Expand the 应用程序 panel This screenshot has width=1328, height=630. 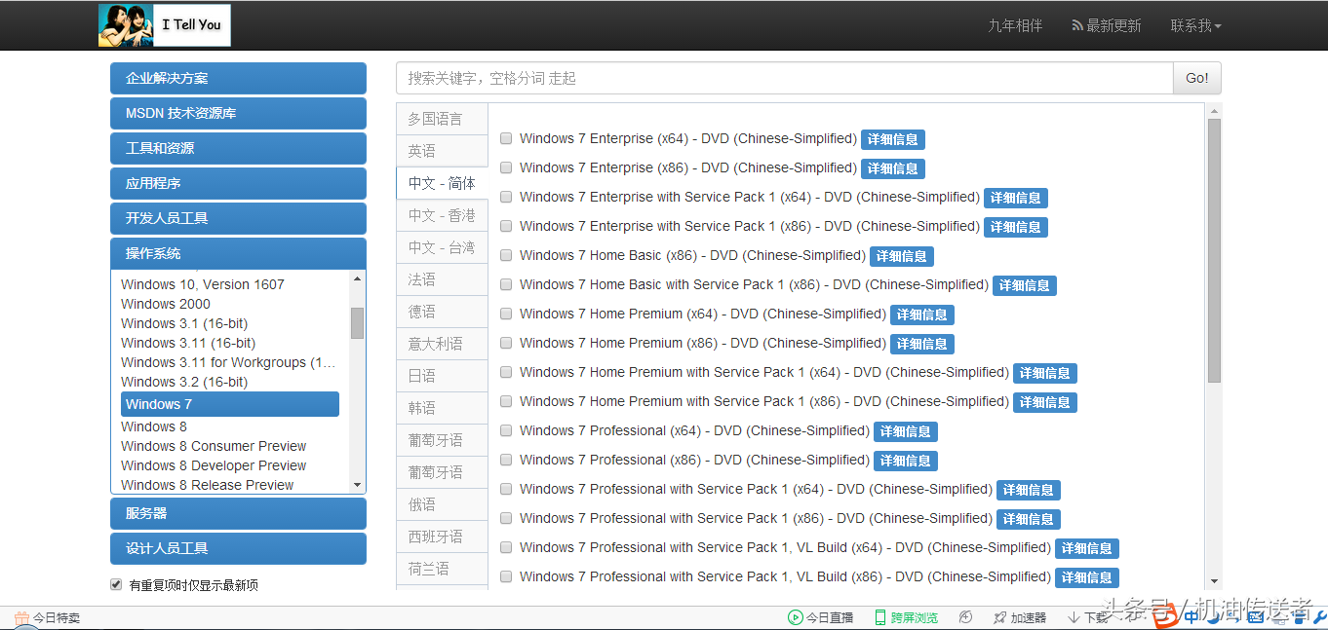(238, 183)
